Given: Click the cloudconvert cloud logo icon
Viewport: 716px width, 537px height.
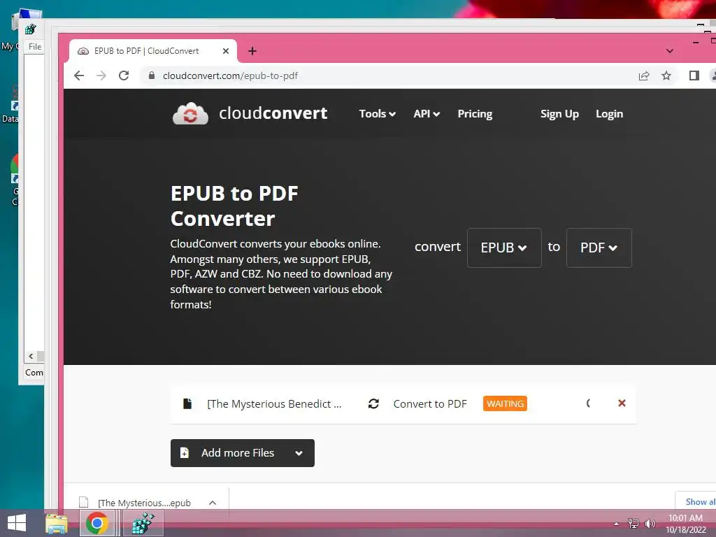Looking at the screenshot, I should 190,114.
